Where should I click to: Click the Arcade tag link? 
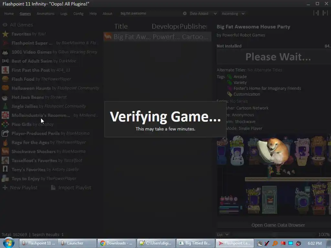[240, 77]
